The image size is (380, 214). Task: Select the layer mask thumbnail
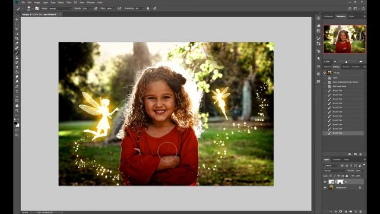coord(340,182)
